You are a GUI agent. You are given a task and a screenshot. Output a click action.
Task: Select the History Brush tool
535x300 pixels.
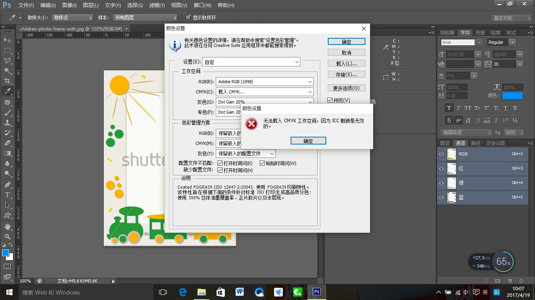(7, 133)
